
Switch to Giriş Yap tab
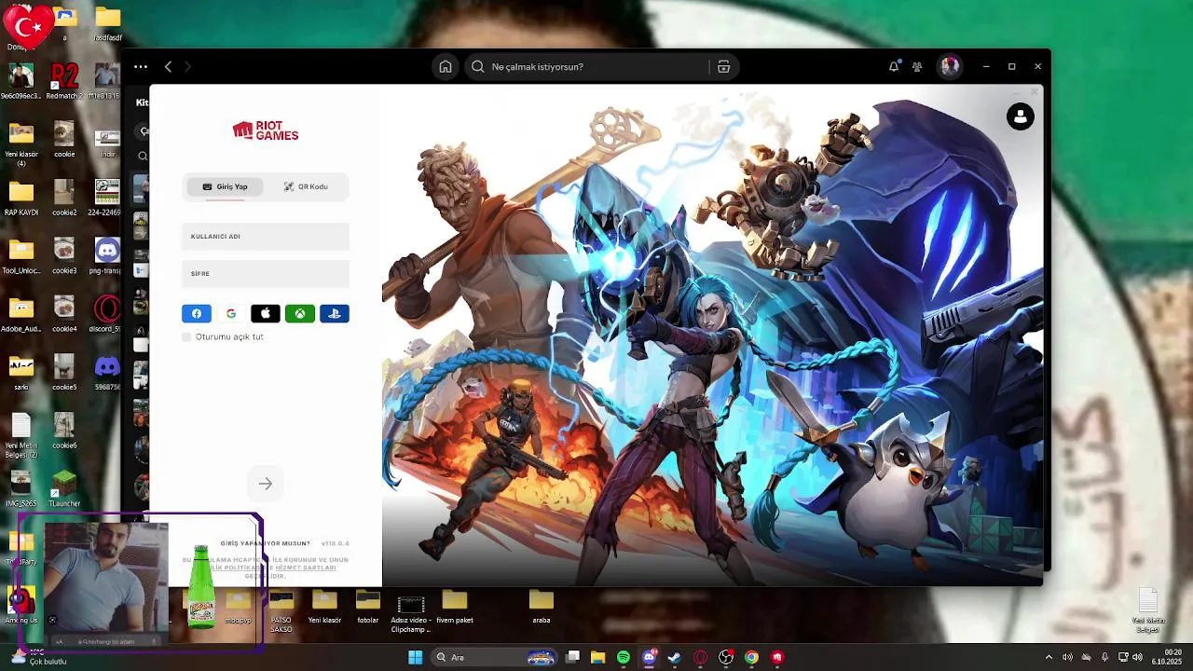click(225, 186)
